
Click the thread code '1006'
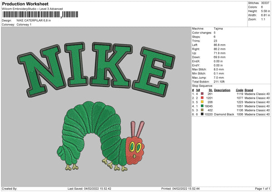(240, 115)
